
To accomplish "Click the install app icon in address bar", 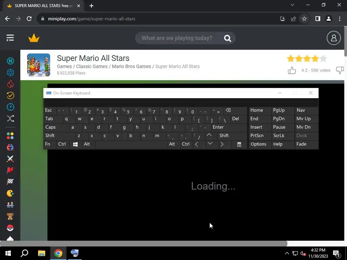I will (283, 19).
